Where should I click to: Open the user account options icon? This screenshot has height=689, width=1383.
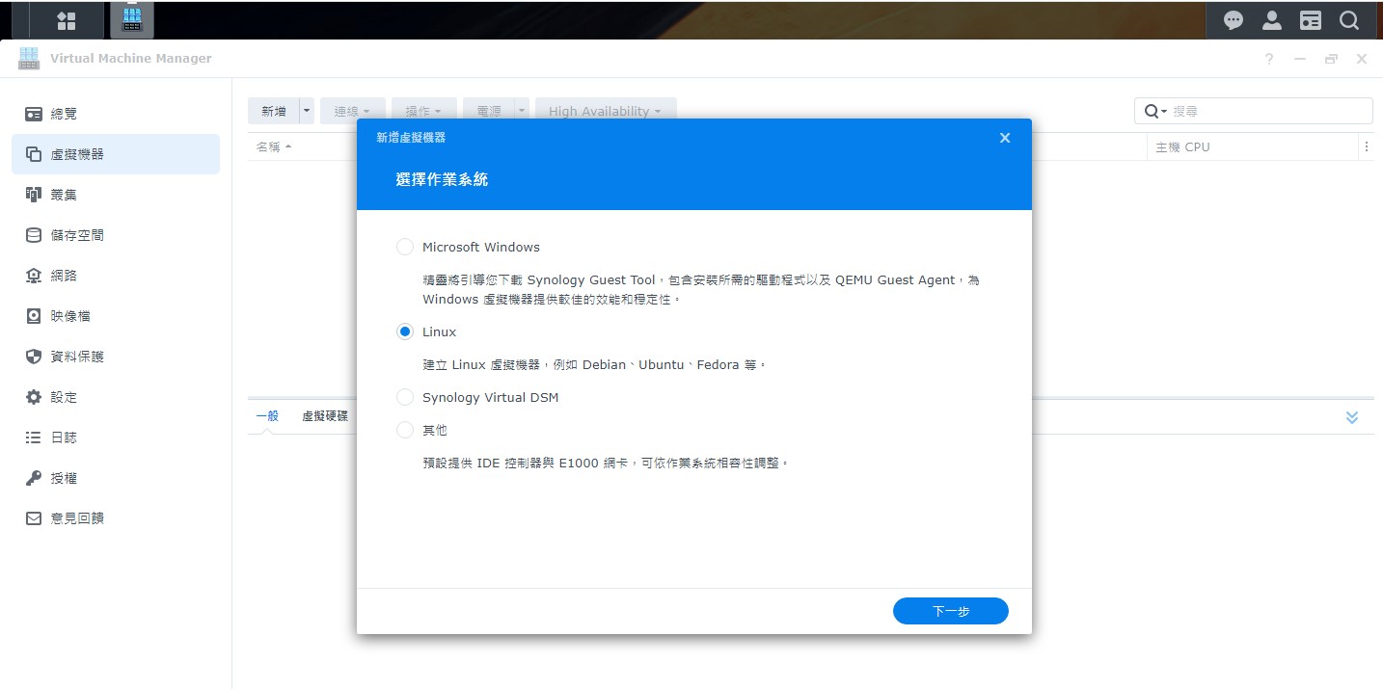1271,20
